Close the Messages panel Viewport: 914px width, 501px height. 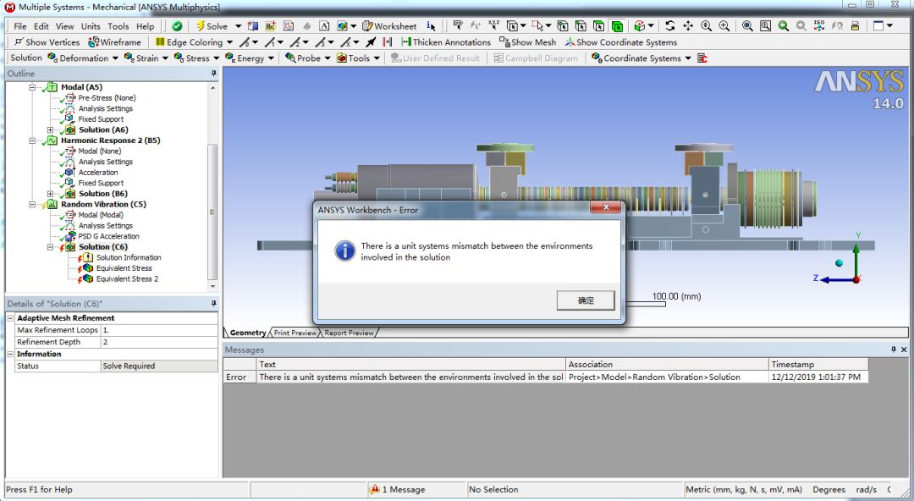(x=904, y=350)
